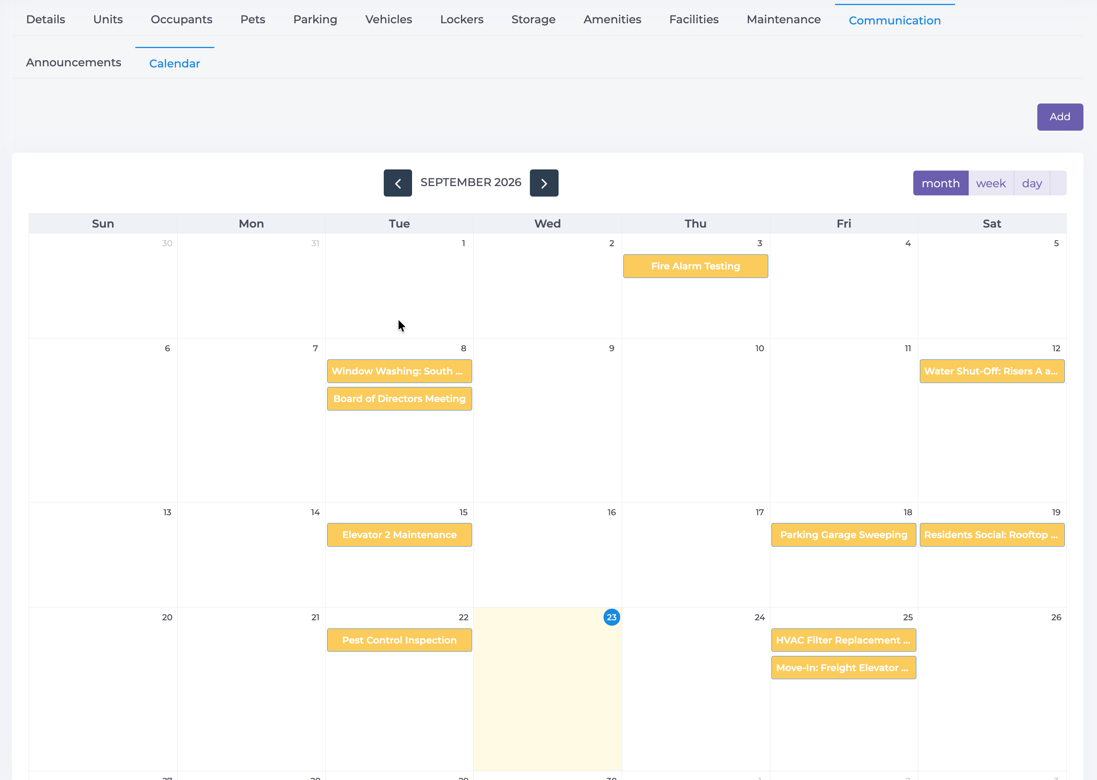Click the day number 26
Image resolution: width=1097 pixels, height=780 pixels.
pos(1056,617)
